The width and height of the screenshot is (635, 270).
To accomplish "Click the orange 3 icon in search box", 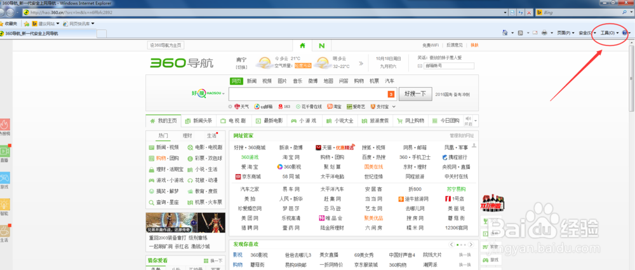I will [x=391, y=94].
